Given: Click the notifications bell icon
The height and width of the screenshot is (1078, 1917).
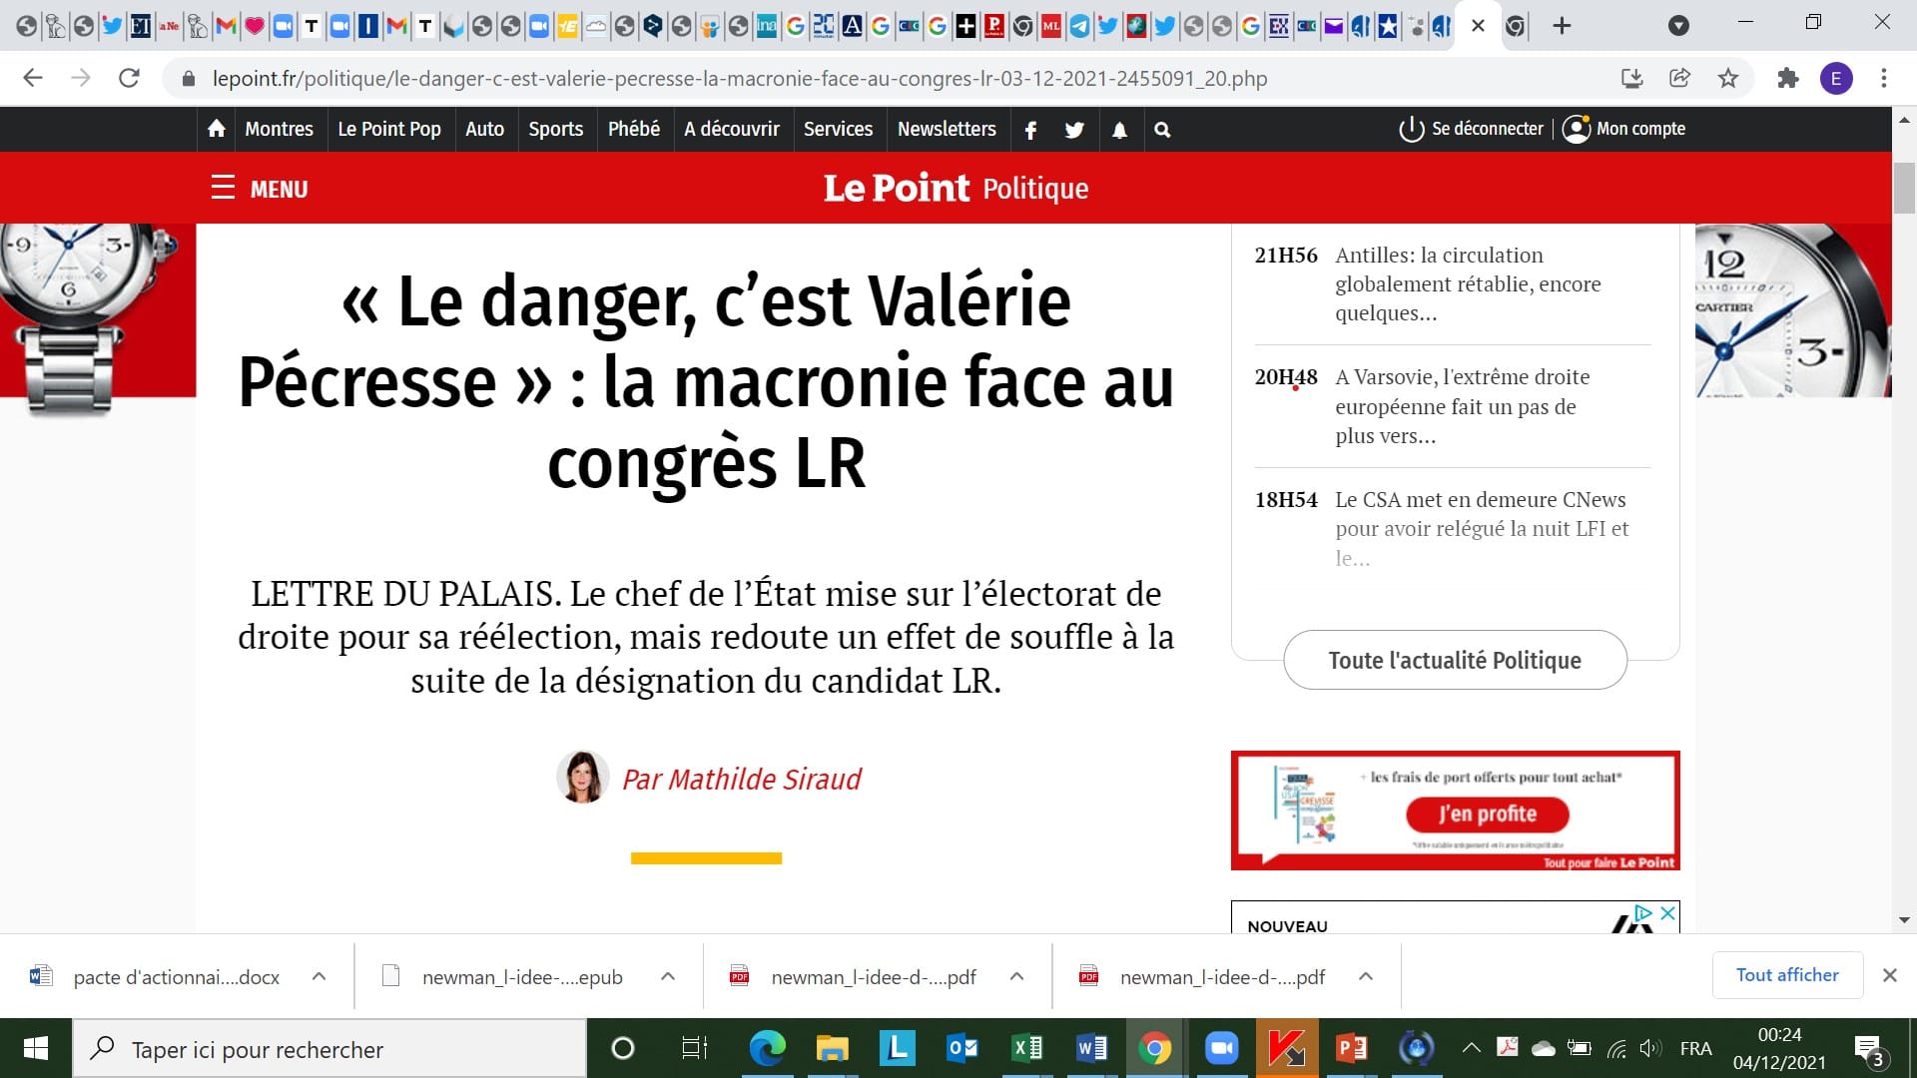Looking at the screenshot, I should [x=1119, y=130].
